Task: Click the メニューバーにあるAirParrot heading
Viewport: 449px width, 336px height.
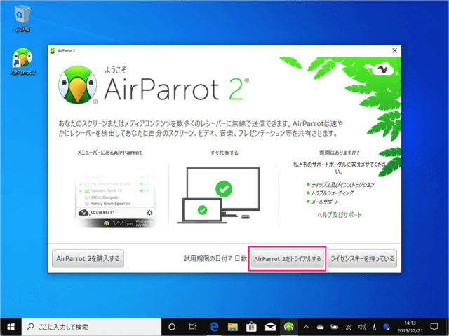Action: point(109,153)
